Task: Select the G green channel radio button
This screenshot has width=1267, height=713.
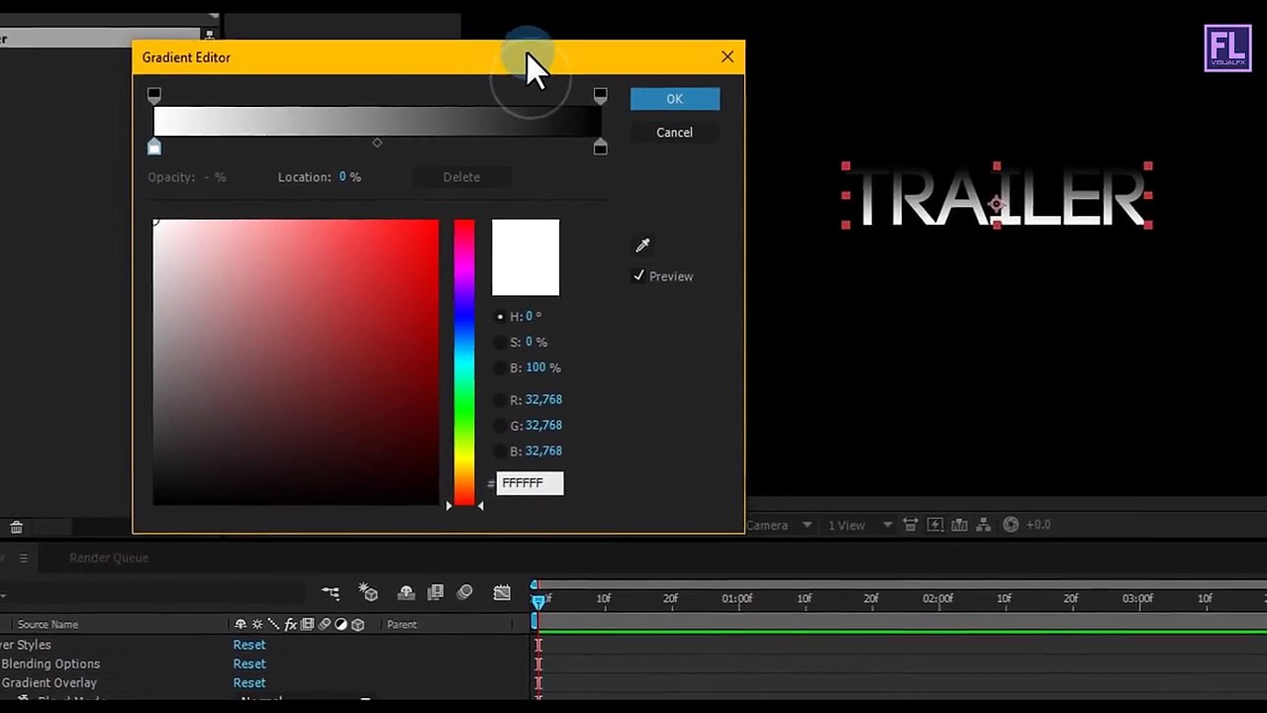Action: click(500, 426)
